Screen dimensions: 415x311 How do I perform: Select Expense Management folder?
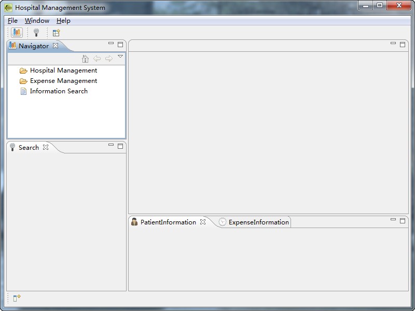[x=63, y=81]
